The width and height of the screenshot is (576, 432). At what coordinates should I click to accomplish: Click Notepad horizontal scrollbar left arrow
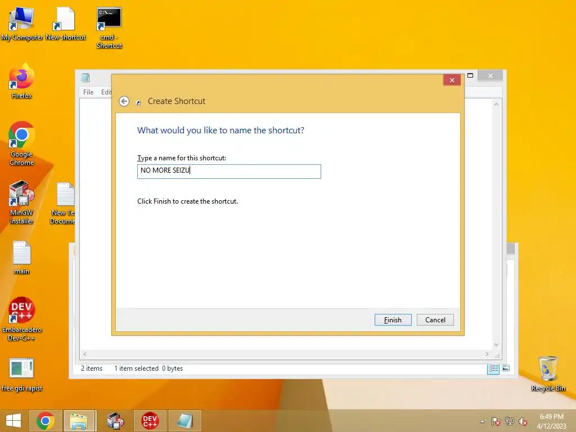tap(85, 354)
